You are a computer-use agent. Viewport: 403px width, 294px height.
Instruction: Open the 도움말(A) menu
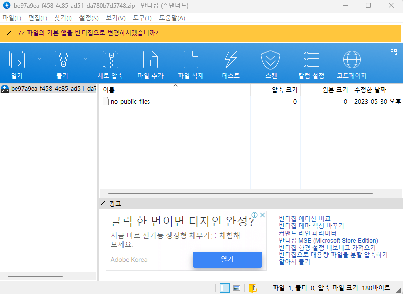pos(172,18)
